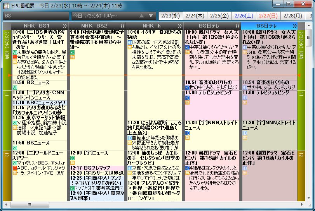Click the vertical scrollbar thumb
This screenshot has width=315, height=211.
tap(308, 38)
